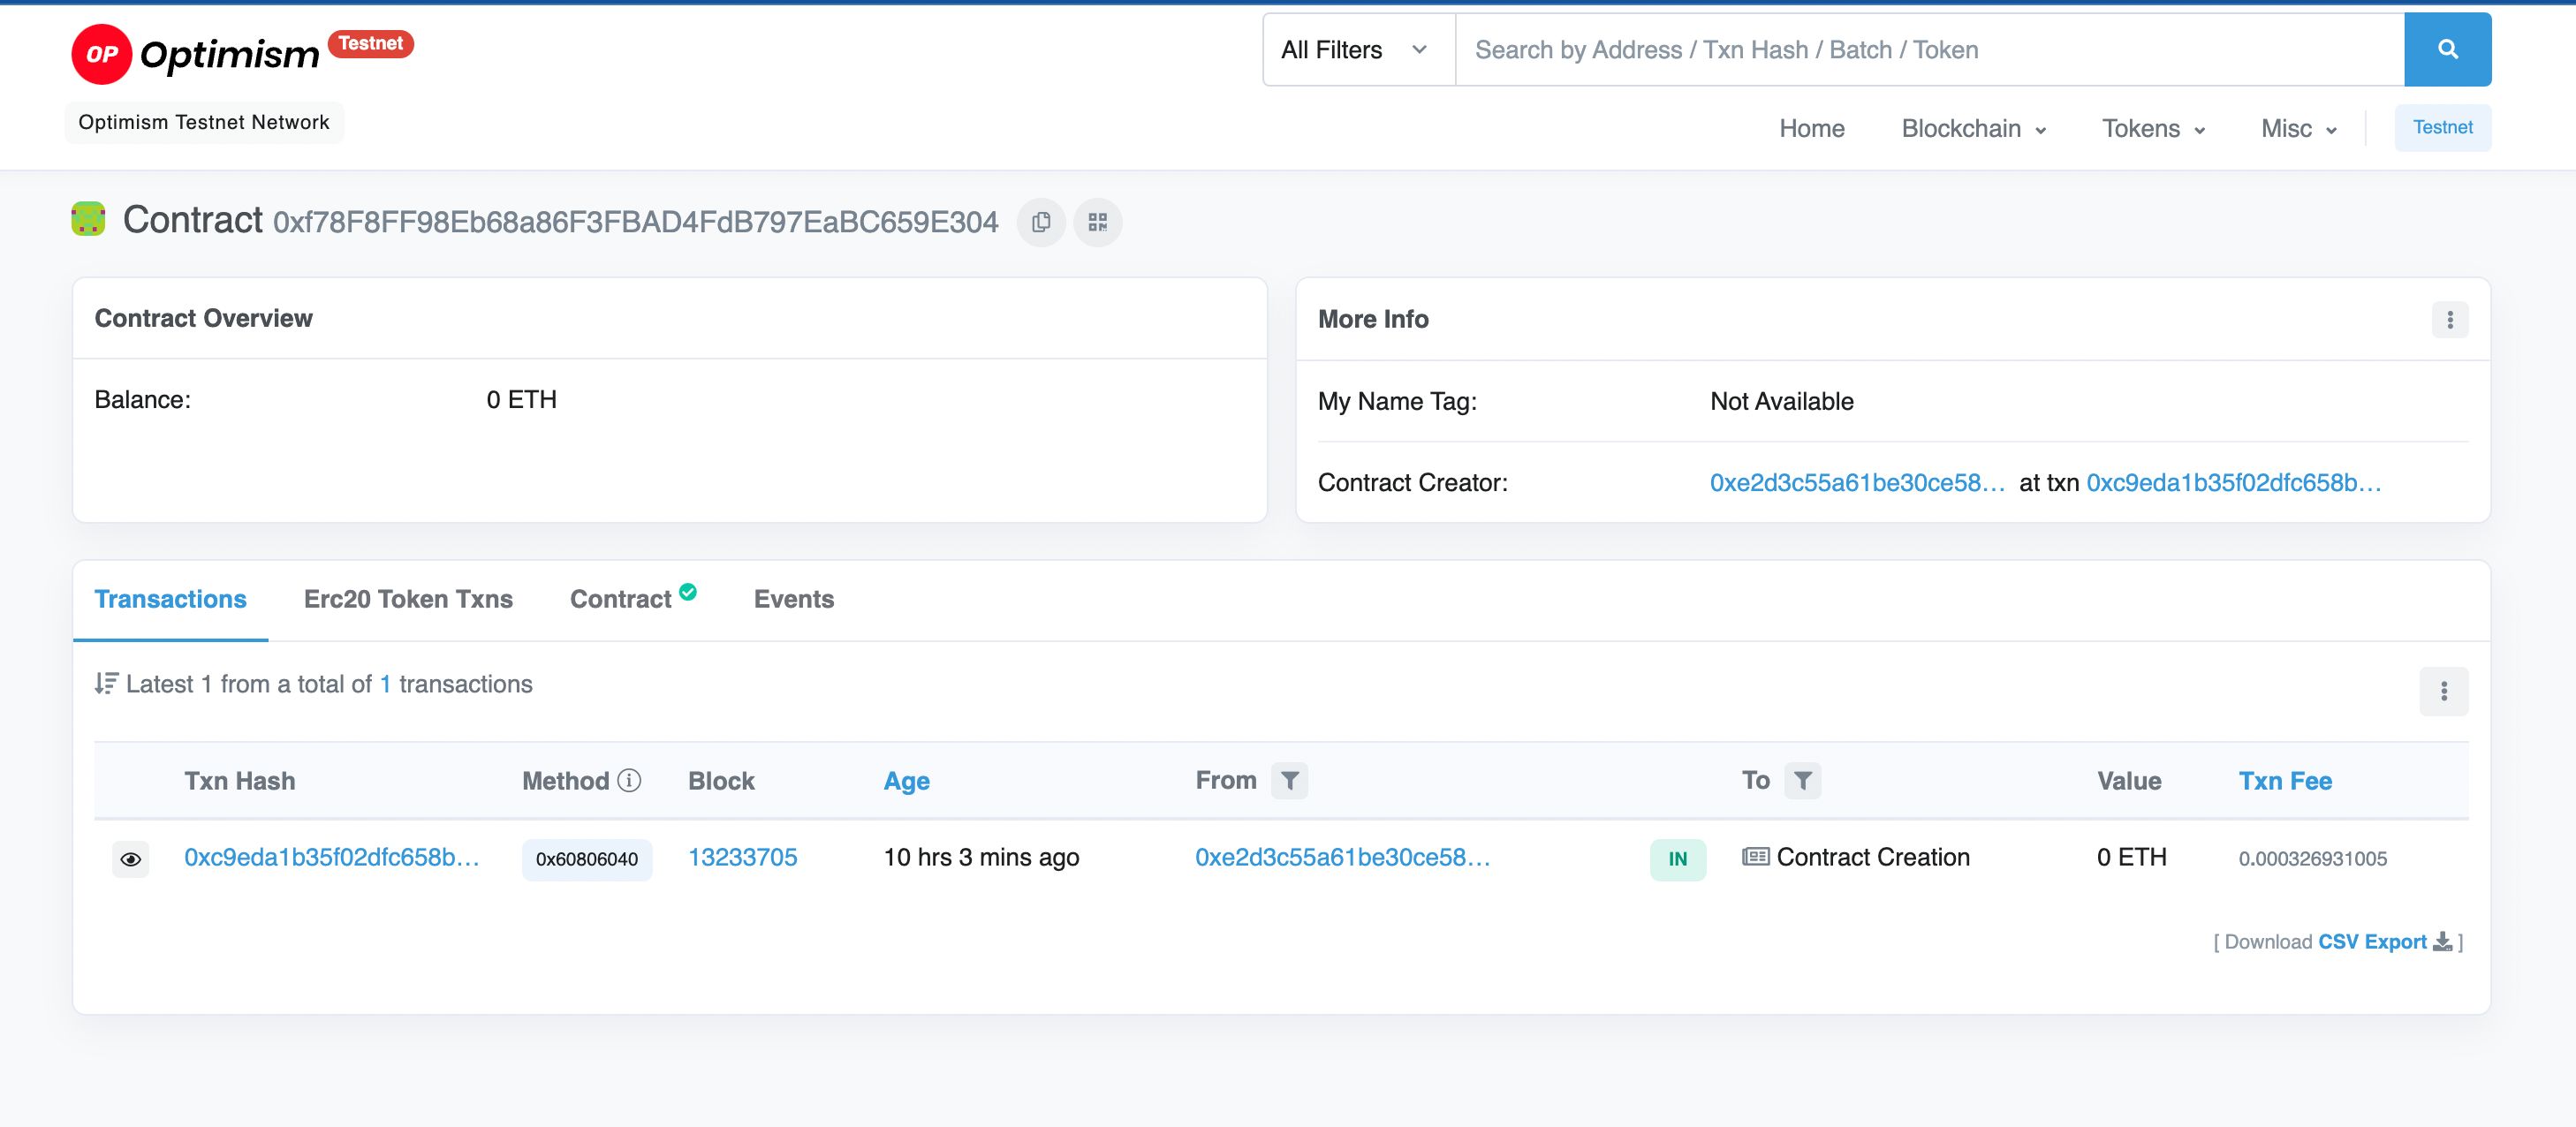
Task: Open the Events tab
Action: coord(793,599)
